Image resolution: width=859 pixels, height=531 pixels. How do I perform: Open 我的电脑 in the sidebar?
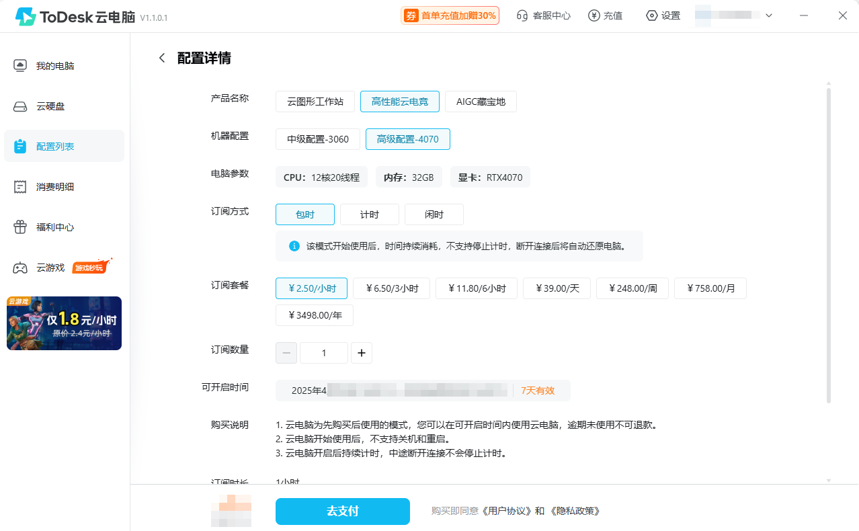tap(65, 66)
